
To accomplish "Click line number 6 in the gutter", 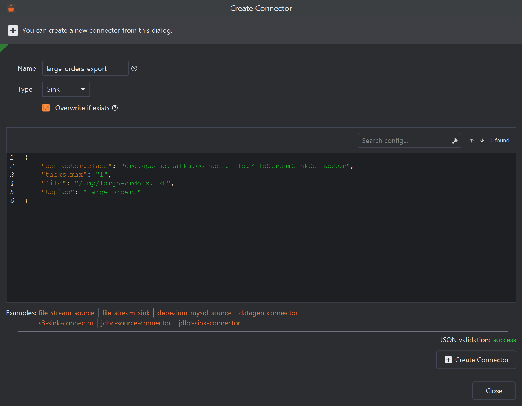I will (12, 201).
